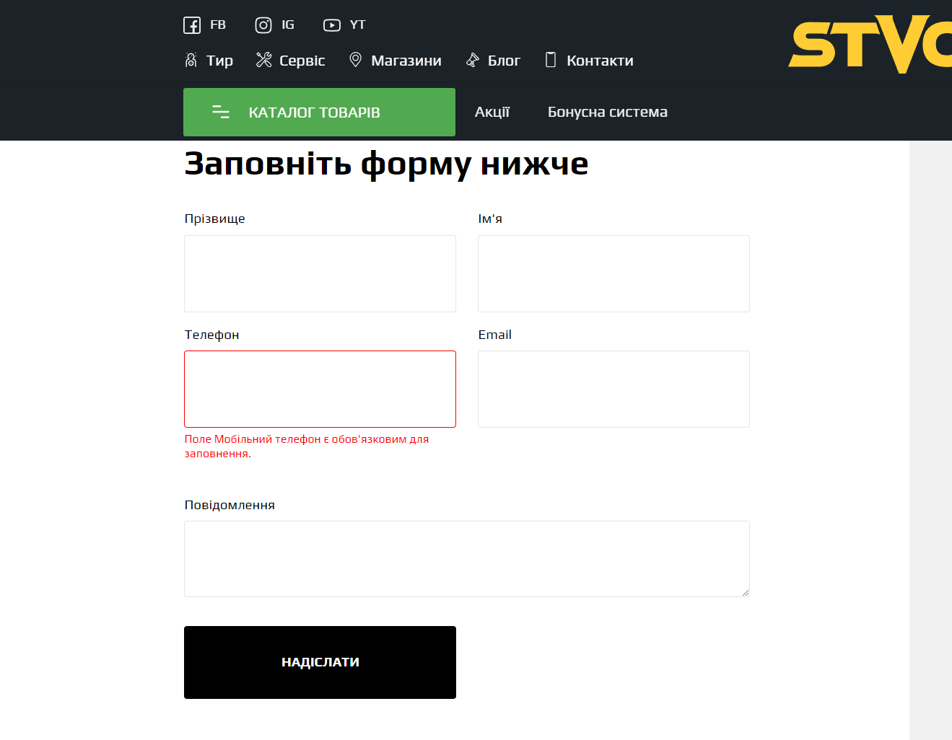Click the Facebook icon in header
This screenshot has width=952, height=740.
coord(192,25)
